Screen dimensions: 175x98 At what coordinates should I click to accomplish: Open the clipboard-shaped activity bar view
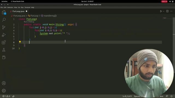point(4,57)
